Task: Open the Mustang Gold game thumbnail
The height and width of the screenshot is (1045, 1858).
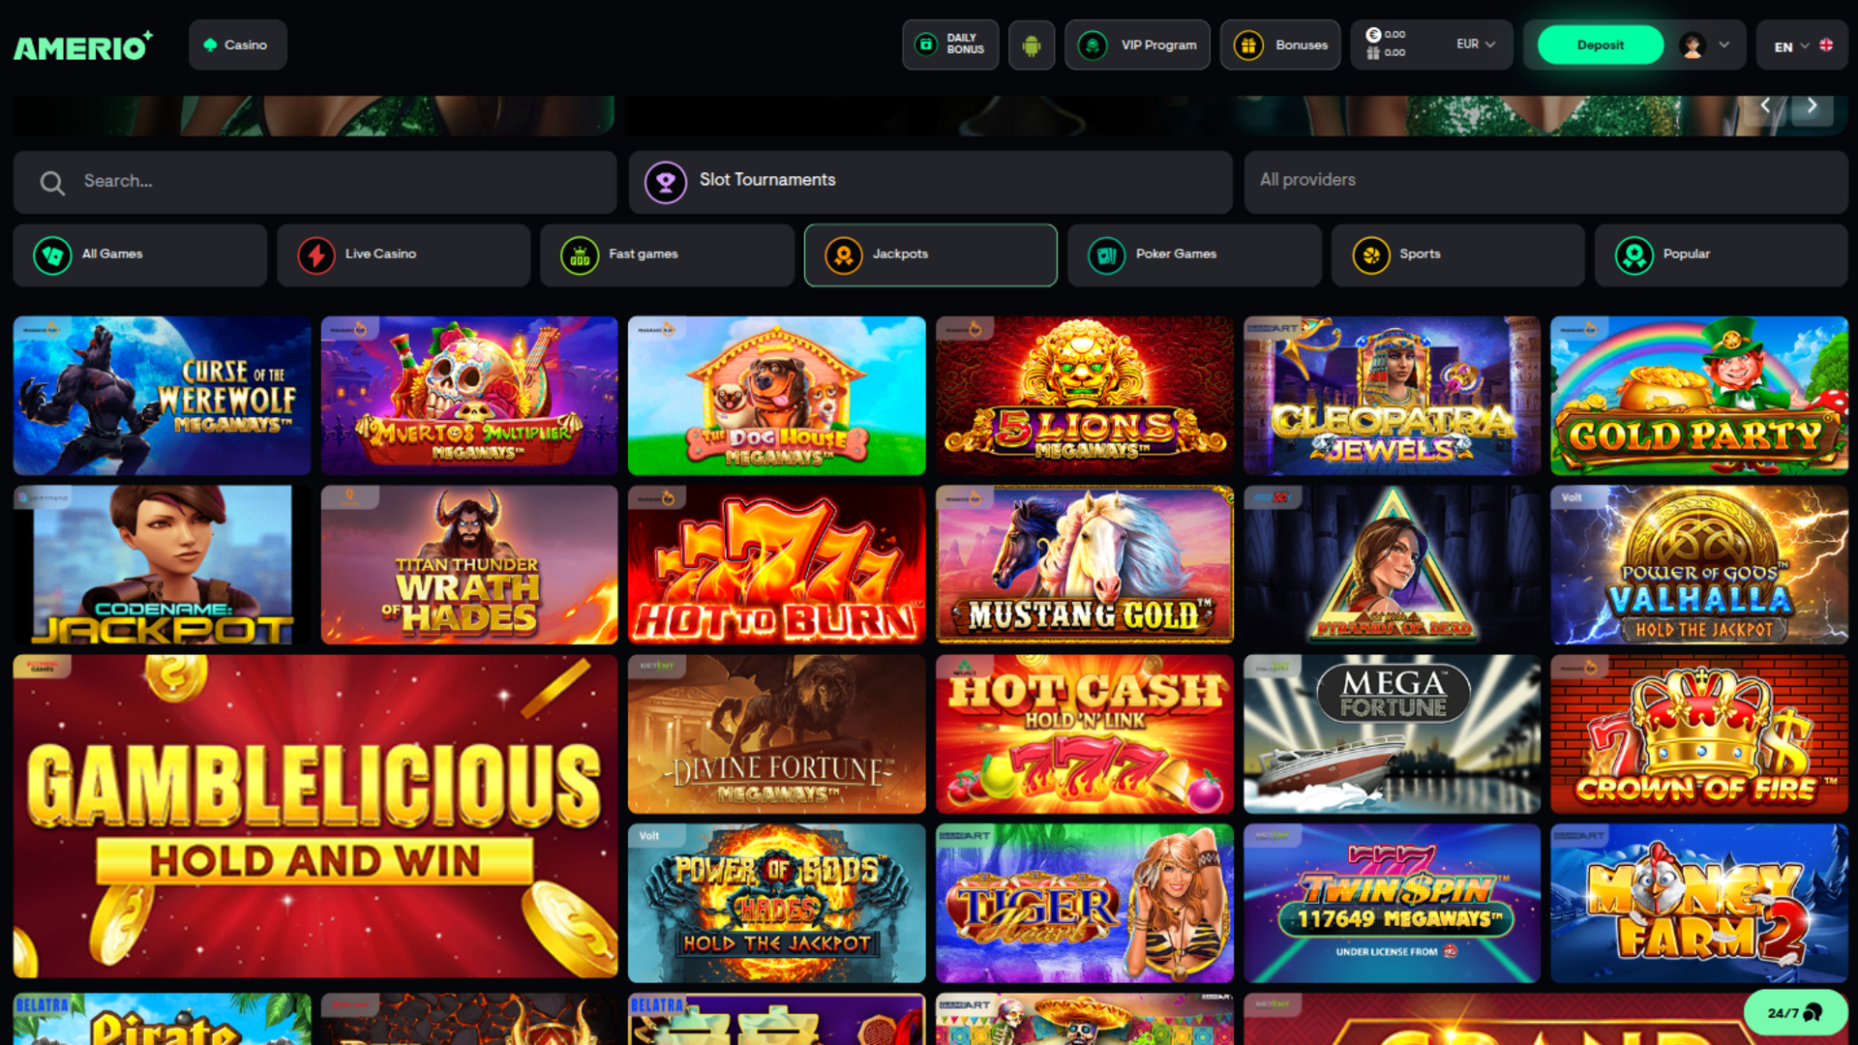Action: [1083, 564]
